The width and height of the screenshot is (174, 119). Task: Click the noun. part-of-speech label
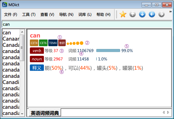click(37, 59)
